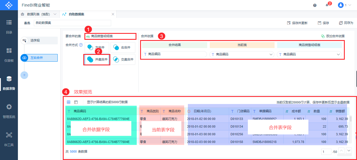Open 当前表 商品编码 dropdown
This screenshot has height=160, width=357.
(x=242, y=54)
